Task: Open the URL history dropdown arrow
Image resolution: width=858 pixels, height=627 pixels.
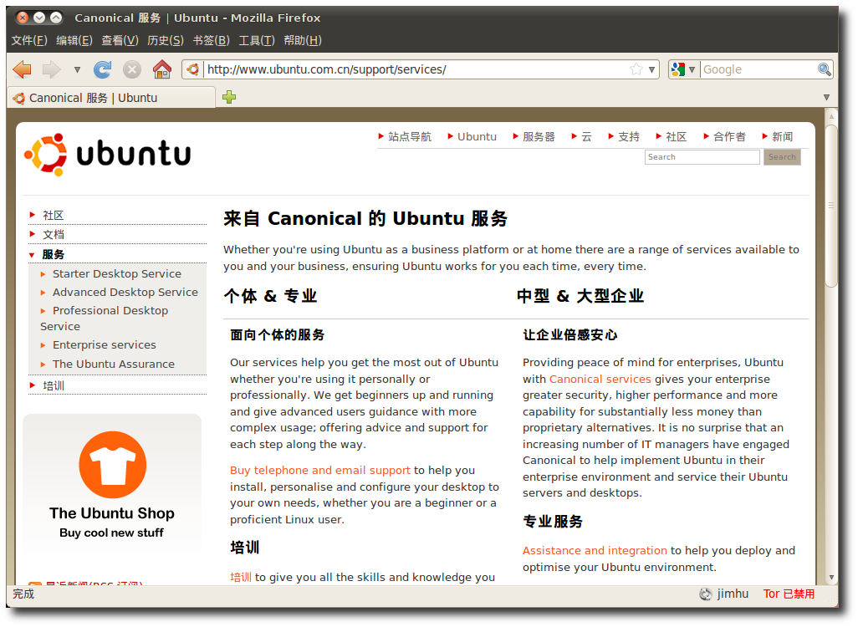Action: 651,69
